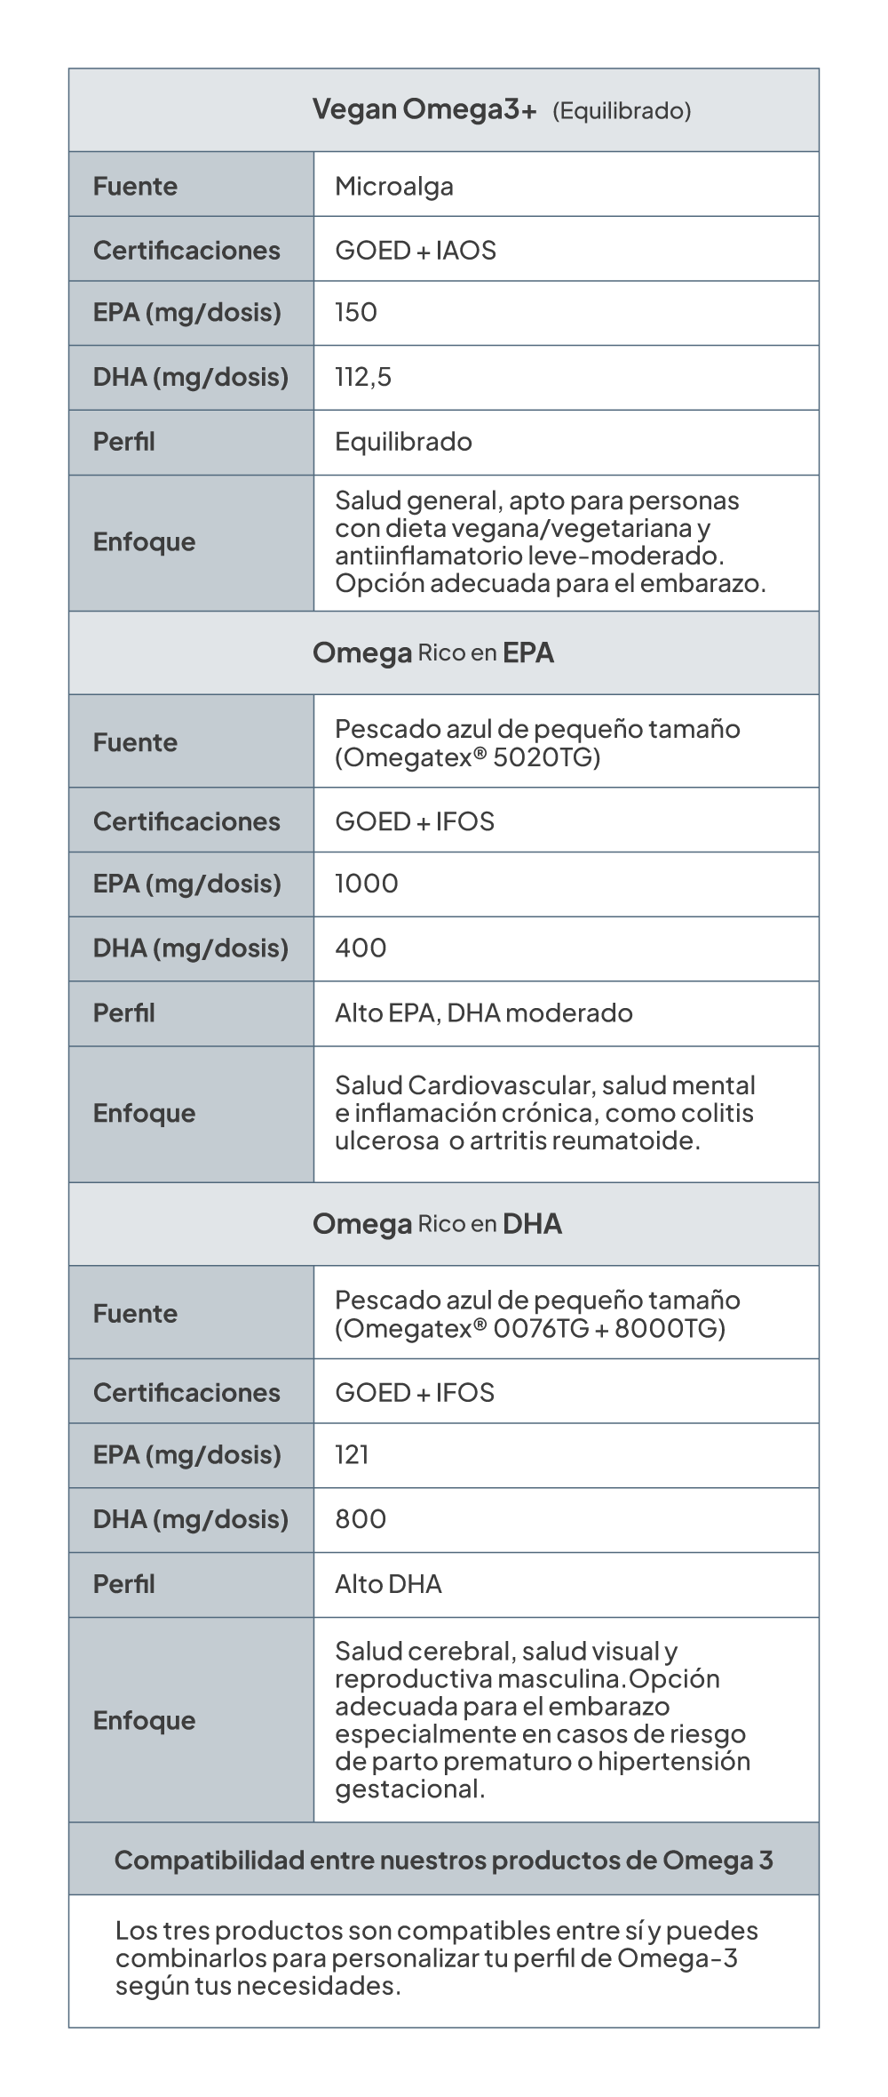Click the Alto DHA profile cell
The height and width of the screenshot is (2097, 888).
coord(388,1584)
